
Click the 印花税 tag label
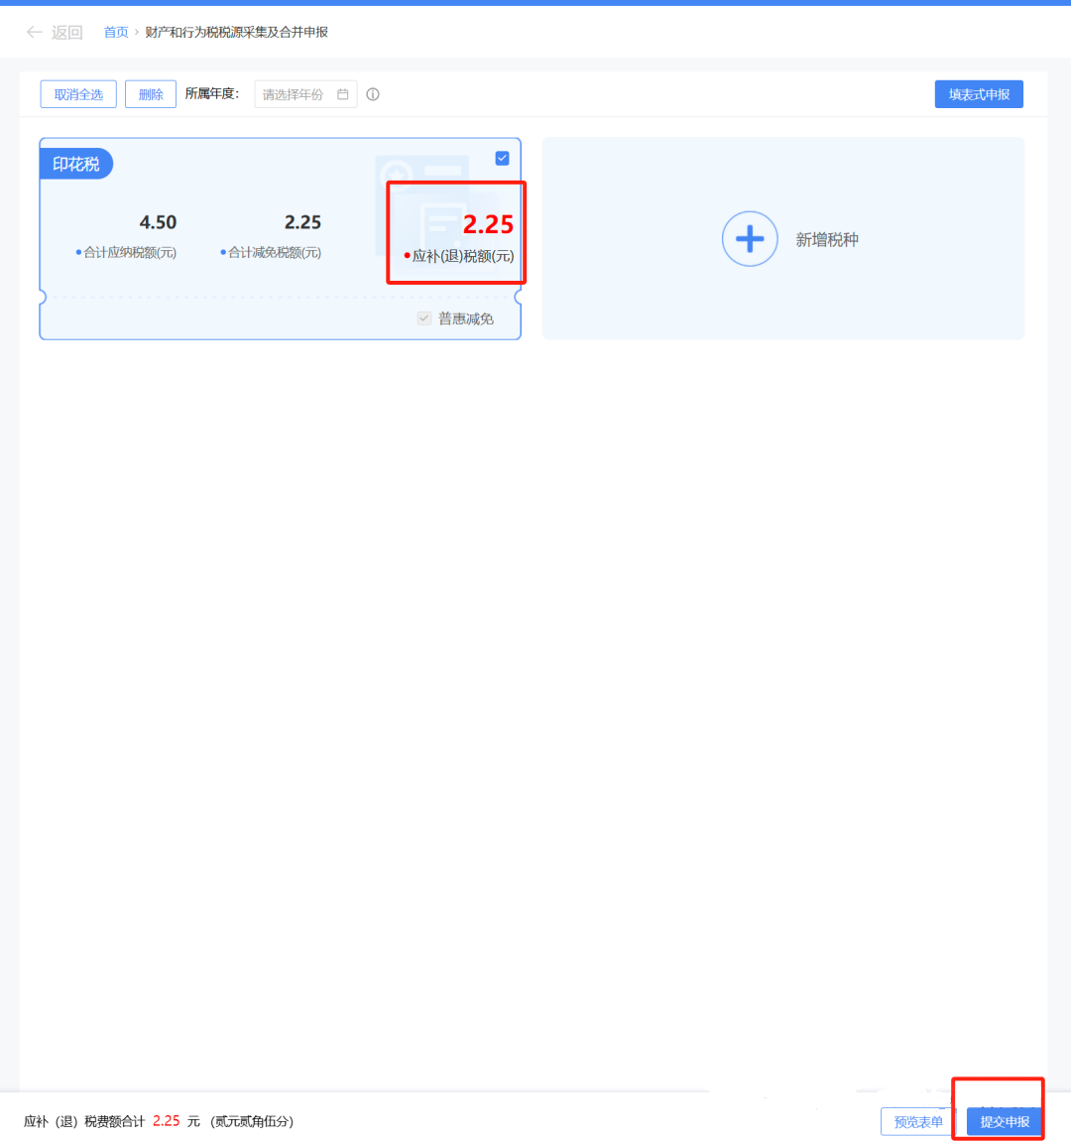[76, 164]
